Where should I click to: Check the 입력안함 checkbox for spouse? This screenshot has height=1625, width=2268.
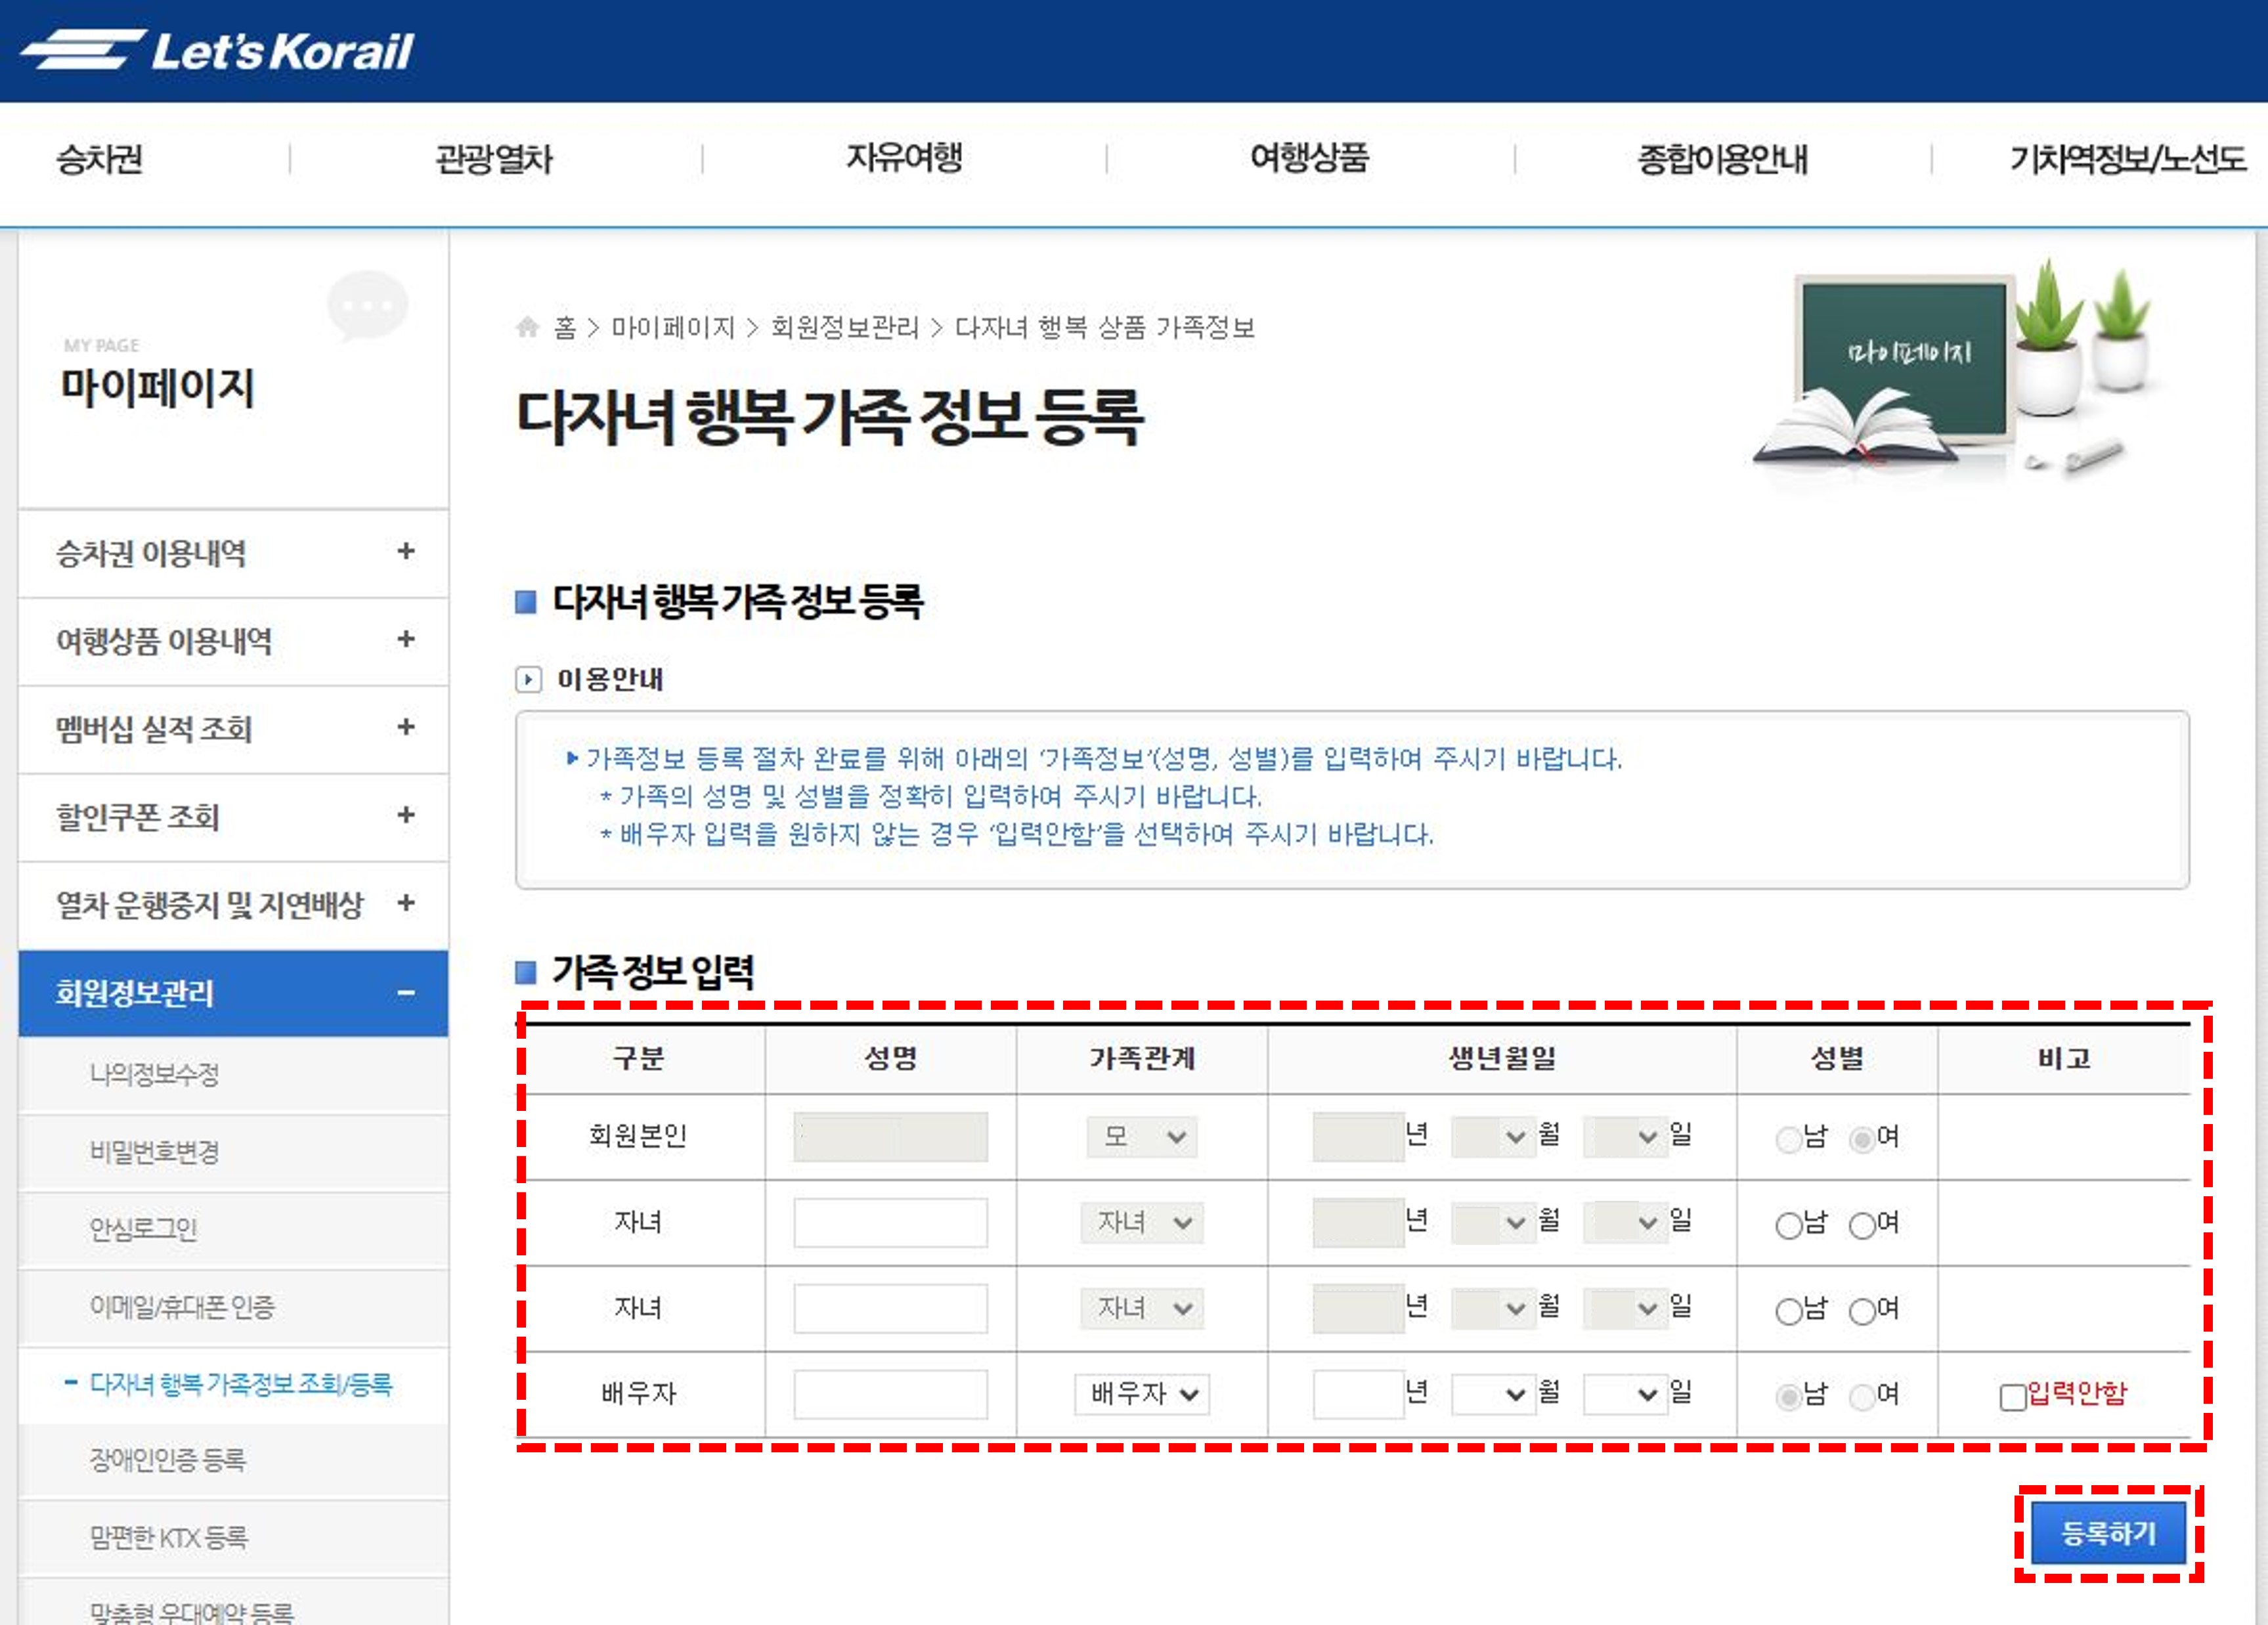[x=2012, y=1396]
